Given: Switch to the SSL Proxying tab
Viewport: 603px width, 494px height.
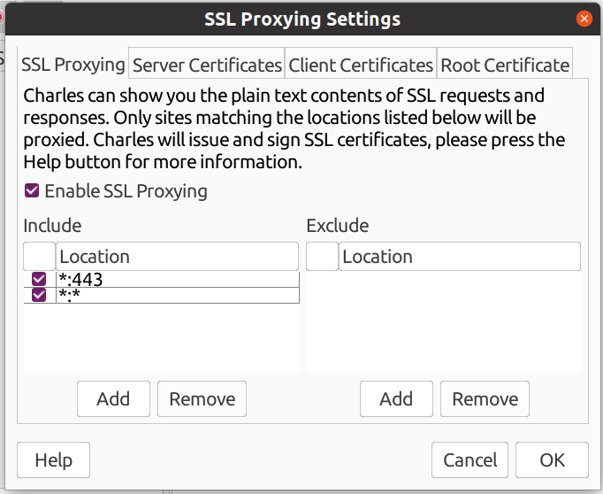Looking at the screenshot, I should click(x=73, y=64).
